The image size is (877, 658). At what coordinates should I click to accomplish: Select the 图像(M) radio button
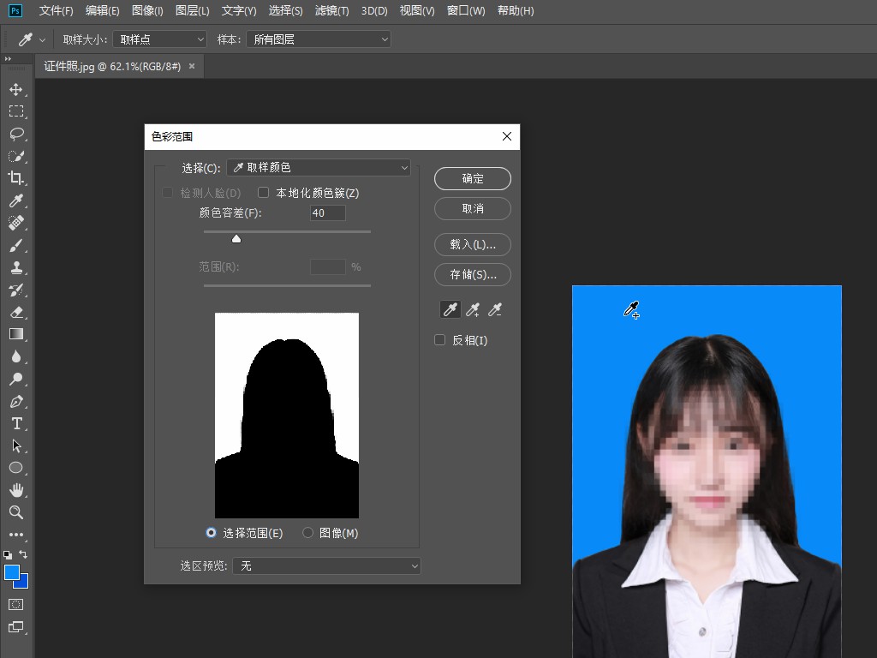pyautogui.click(x=308, y=533)
